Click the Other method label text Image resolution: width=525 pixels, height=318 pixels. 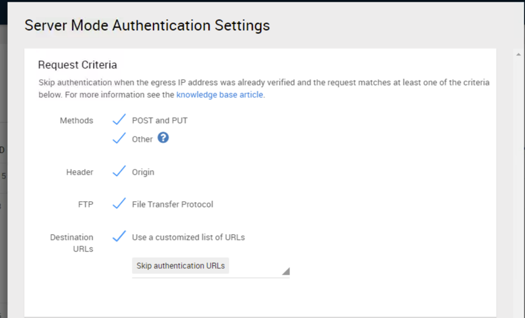click(142, 139)
